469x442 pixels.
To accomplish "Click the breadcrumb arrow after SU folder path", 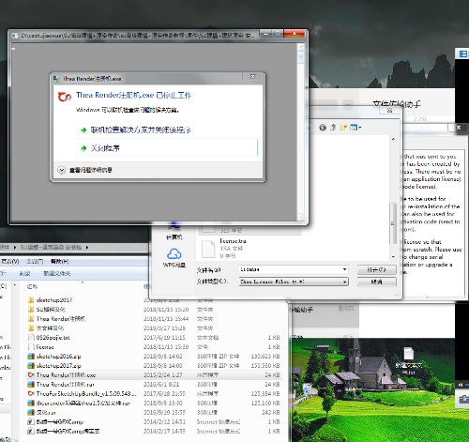I will [x=87, y=247].
